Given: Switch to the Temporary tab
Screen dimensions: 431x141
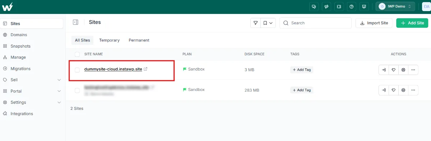Looking at the screenshot, I should pyautogui.click(x=109, y=40).
